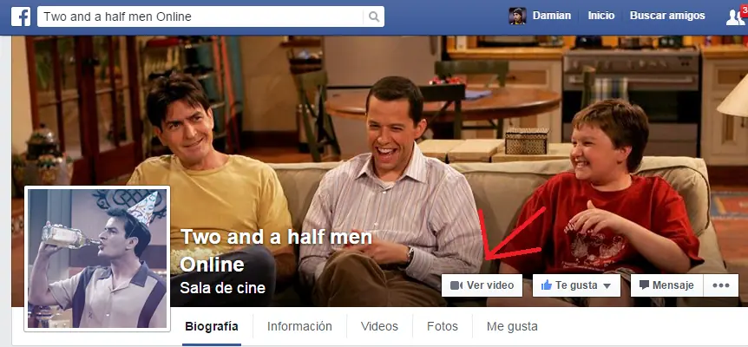This screenshot has height=347, width=748.
Task: Open Buscar amigos
Action: [667, 16]
